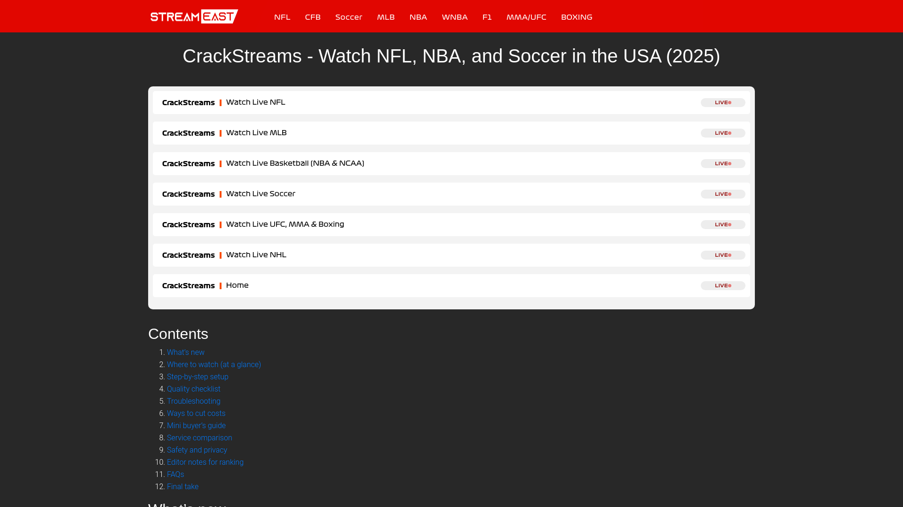The height and width of the screenshot is (507, 903).
Task: Click the LIVE badge on MLB row
Action: 723,133
